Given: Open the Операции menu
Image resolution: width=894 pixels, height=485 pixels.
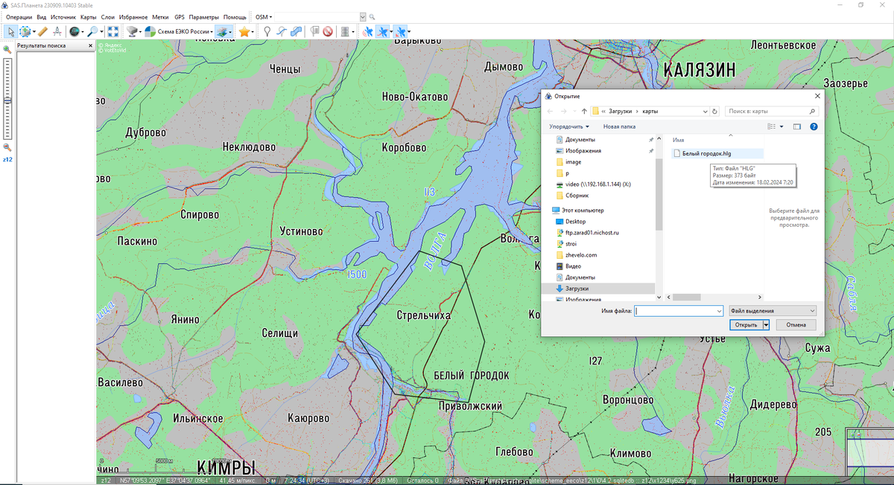Looking at the screenshot, I should click(19, 16).
